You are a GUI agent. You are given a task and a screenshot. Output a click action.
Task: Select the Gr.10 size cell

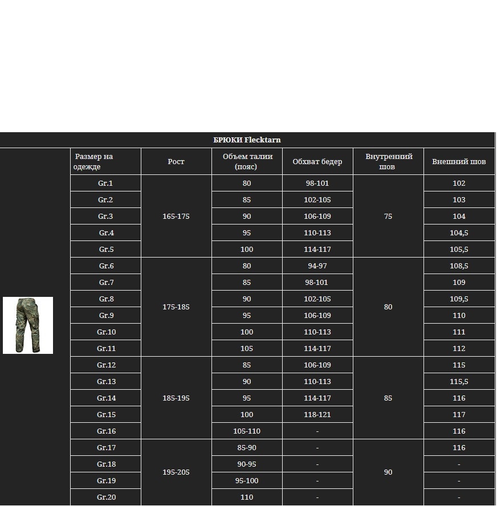105,332
